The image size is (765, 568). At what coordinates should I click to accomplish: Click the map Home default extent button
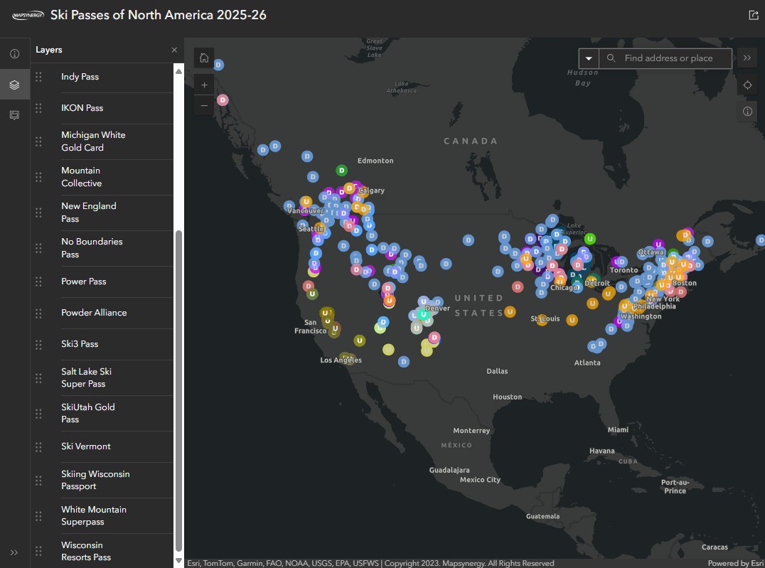[x=204, y=58]
